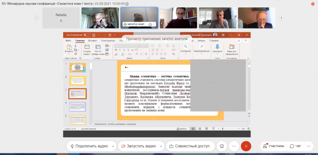Click the New Slide icon
This screenshot has height=155, width=318.
[87, 47]
